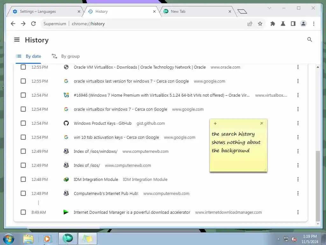Open 'win 10 tsb actiuvation keys' search link
The height and width of the screenshot is (245, 326).
(116, 137)
